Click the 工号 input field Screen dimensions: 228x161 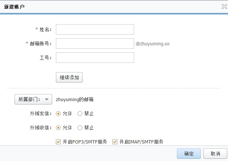click(95, 58)
